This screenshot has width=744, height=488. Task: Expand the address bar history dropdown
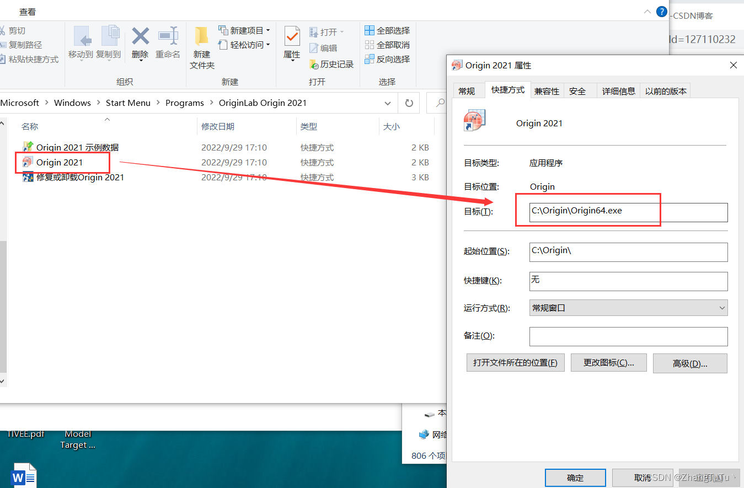click(388, 103)
